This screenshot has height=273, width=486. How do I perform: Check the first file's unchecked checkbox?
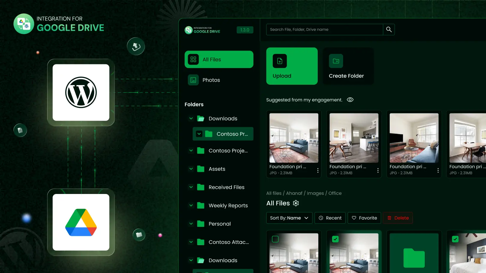(x=275, y=239)
